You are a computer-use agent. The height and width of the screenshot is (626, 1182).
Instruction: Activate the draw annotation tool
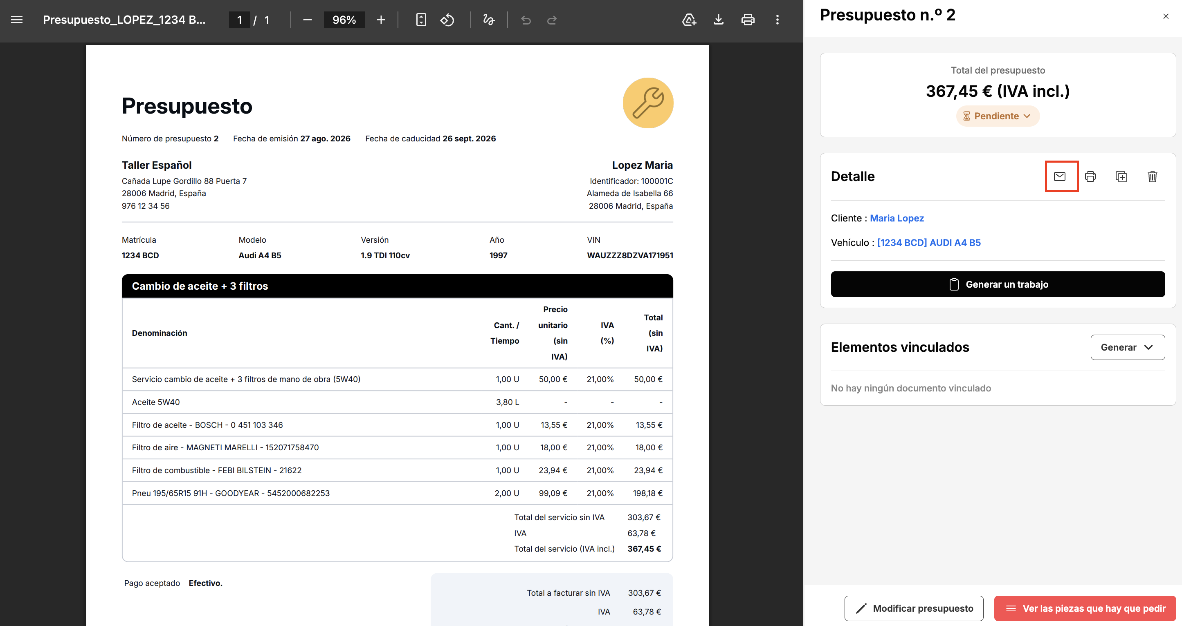coord(489,20)
